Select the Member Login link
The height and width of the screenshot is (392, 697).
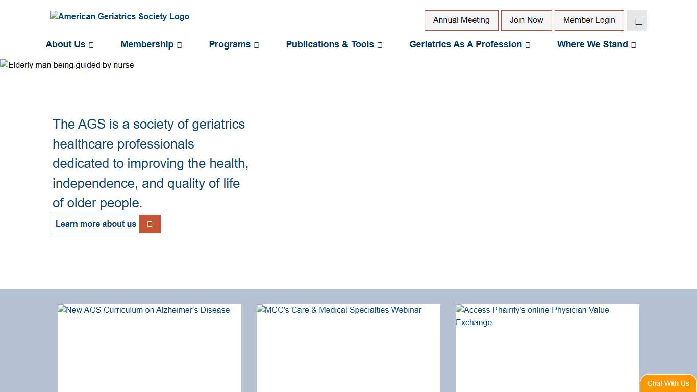pos(589,20)
